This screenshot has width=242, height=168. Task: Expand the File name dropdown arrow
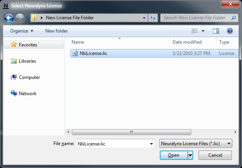151,144
